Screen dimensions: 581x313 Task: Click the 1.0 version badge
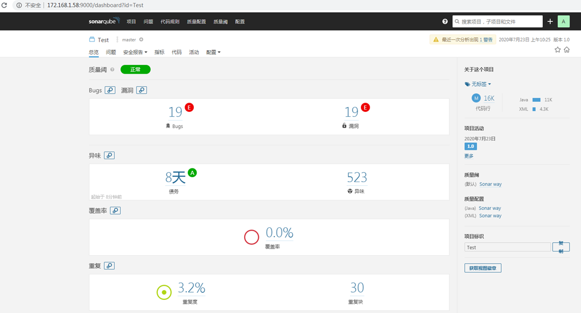(x=471, y=147)
